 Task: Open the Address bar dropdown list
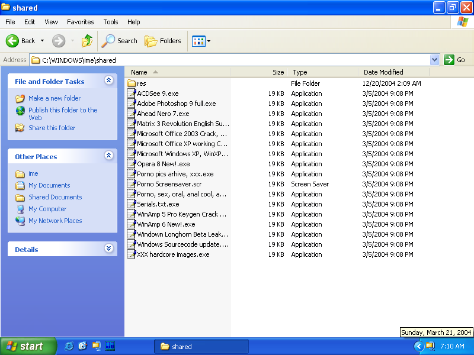[x=434, y=60]
